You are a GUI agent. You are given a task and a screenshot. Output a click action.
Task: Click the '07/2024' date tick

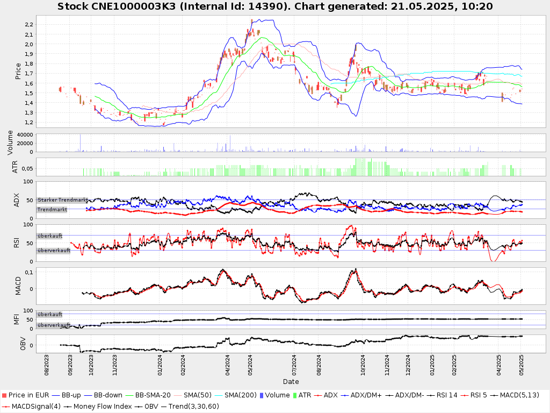tap(294, 365)
